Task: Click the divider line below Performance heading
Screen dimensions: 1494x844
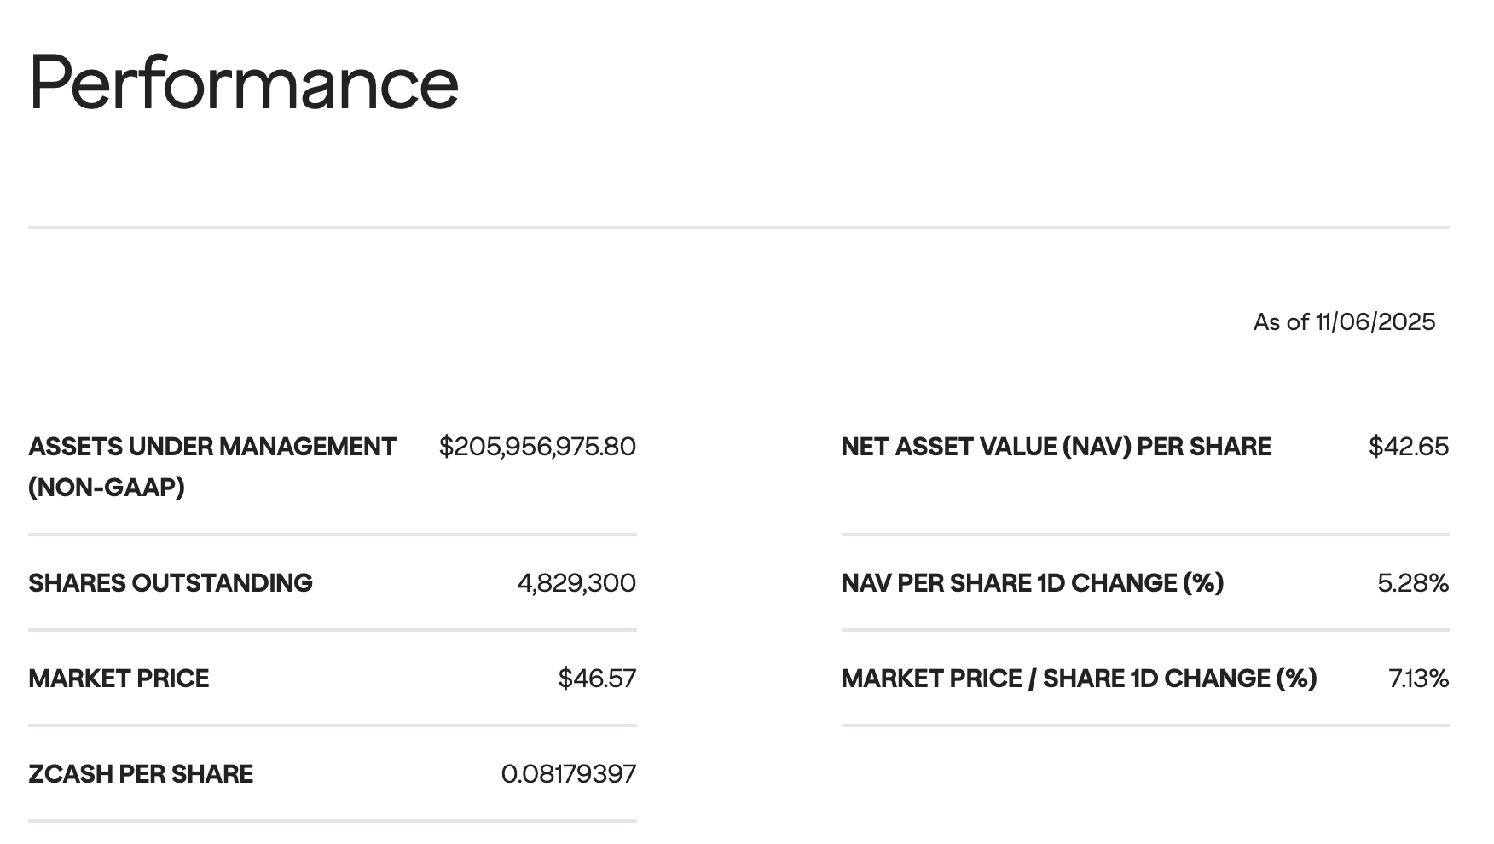Action: coord(738,228)
